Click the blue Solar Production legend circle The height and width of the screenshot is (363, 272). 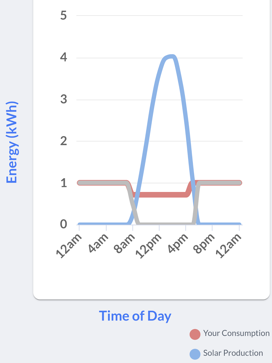[195, 354]
